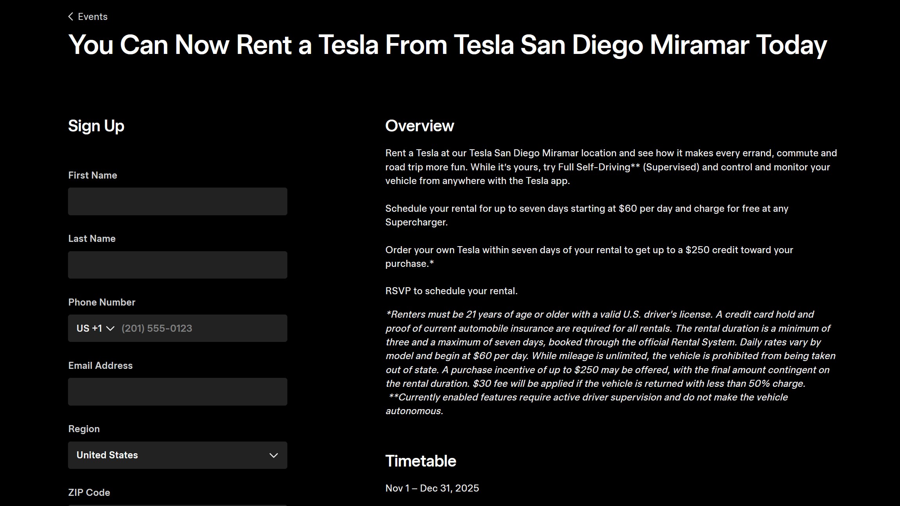Image resolution: width=900 pixels, height=506 pixels.
Task: Click the Nov 1 – Dec 31, 2025 date text
Action: 432,488
